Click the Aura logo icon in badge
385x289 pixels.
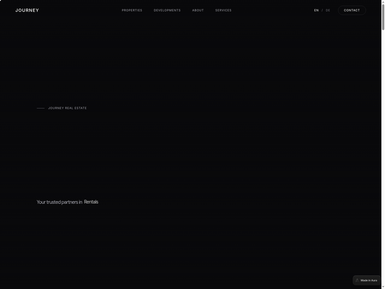pyautogui.click(x=357, y=280)
